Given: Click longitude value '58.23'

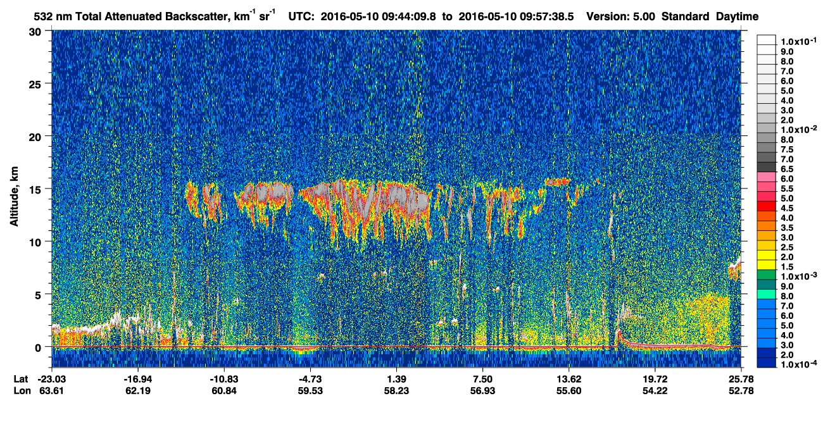Looking at the screenshot, I should point(396,391).
